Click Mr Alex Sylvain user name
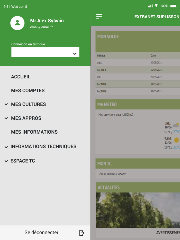 [x=47, y=21]
